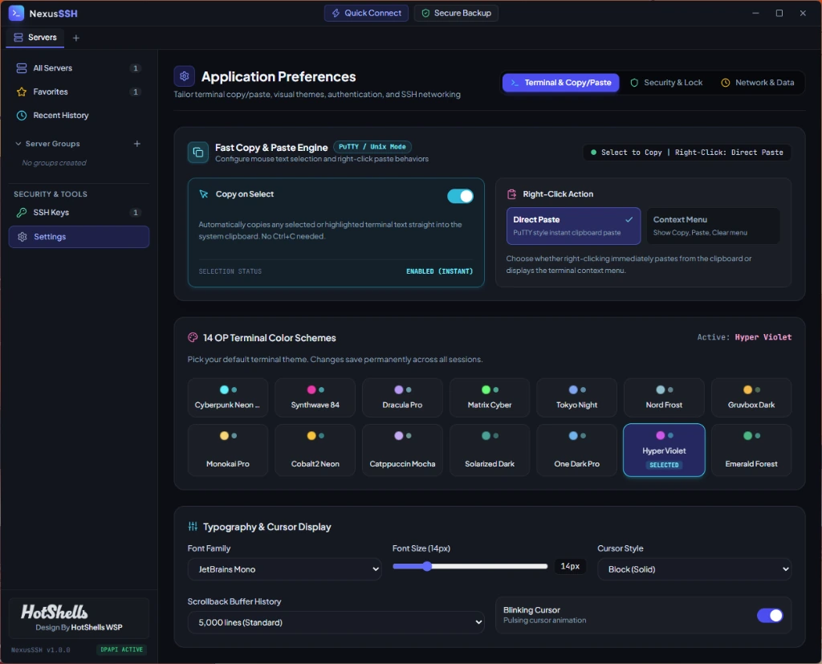Choose the Catppuccin Mocha color scheme

(402, 450)
